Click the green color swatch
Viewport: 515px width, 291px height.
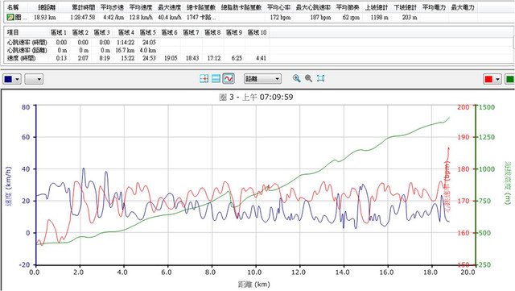(x=510, y=79)
